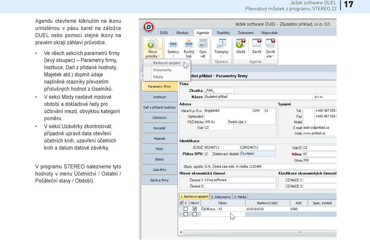
Task: Click the Zavřít vše icon
Action: click(x=270, y=44)
